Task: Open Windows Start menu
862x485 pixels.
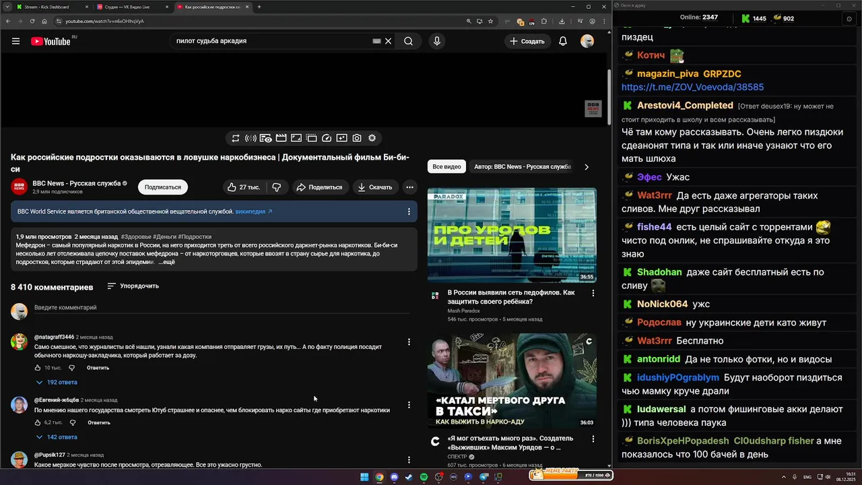Action: (x=364, y=477)
